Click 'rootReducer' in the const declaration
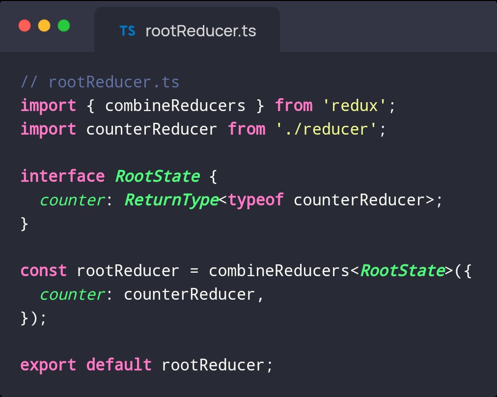 click(x=128, y=271)
